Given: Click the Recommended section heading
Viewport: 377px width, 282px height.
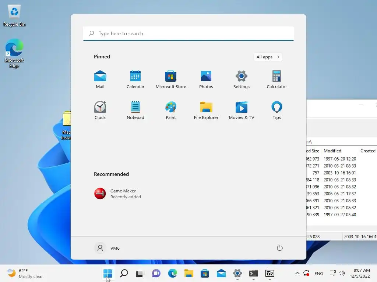Looking at the screenshot, I should pos(111,174).
